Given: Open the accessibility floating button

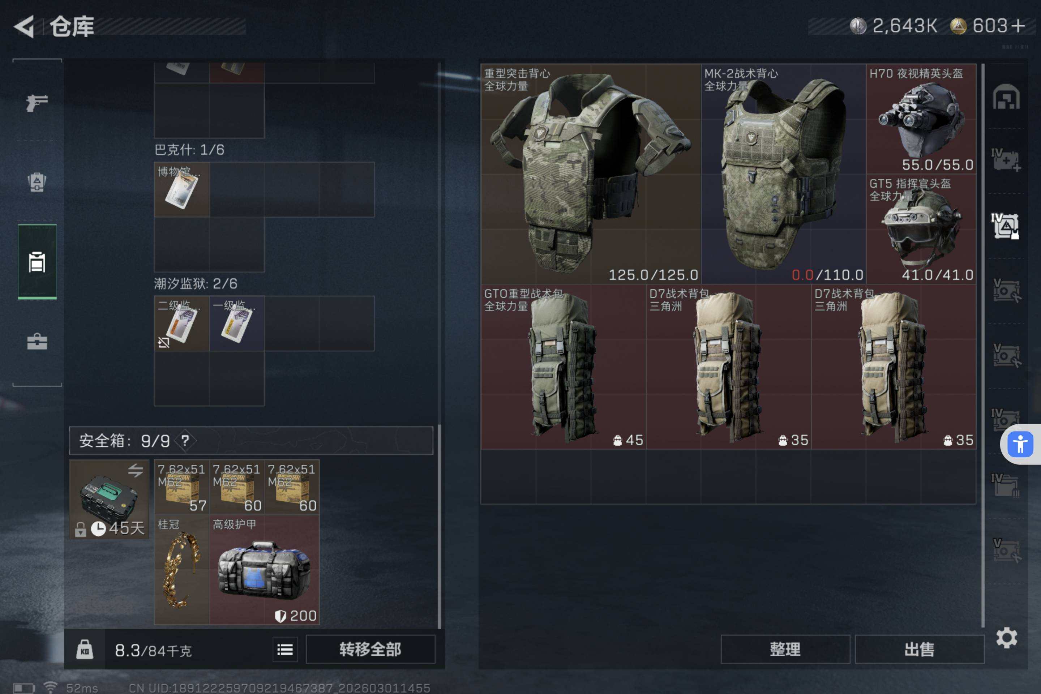Looking at the screenshot, I should (1020, 444).
